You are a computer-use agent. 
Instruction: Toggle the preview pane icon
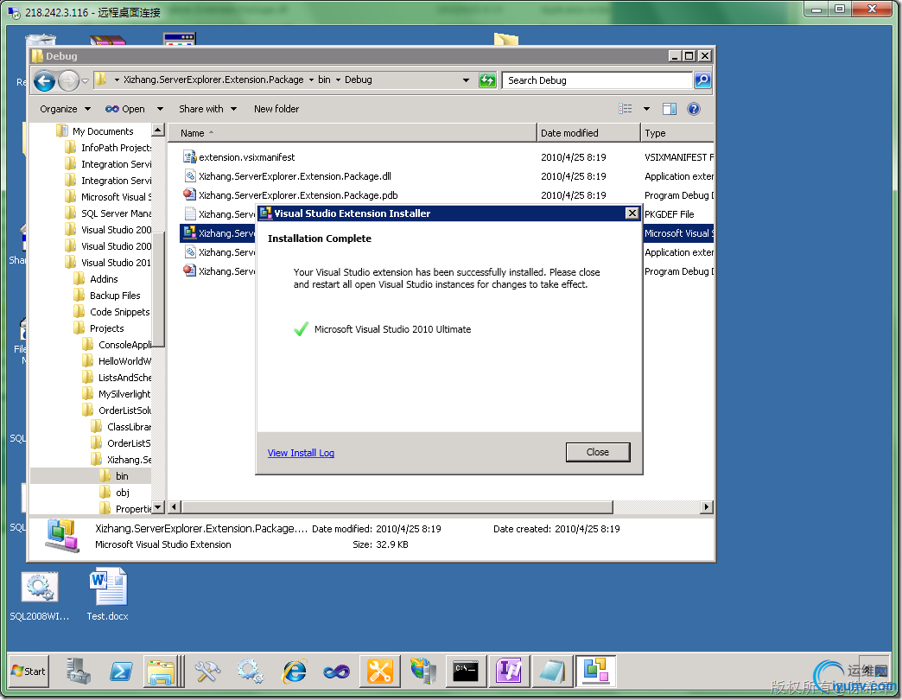[669, 109]
